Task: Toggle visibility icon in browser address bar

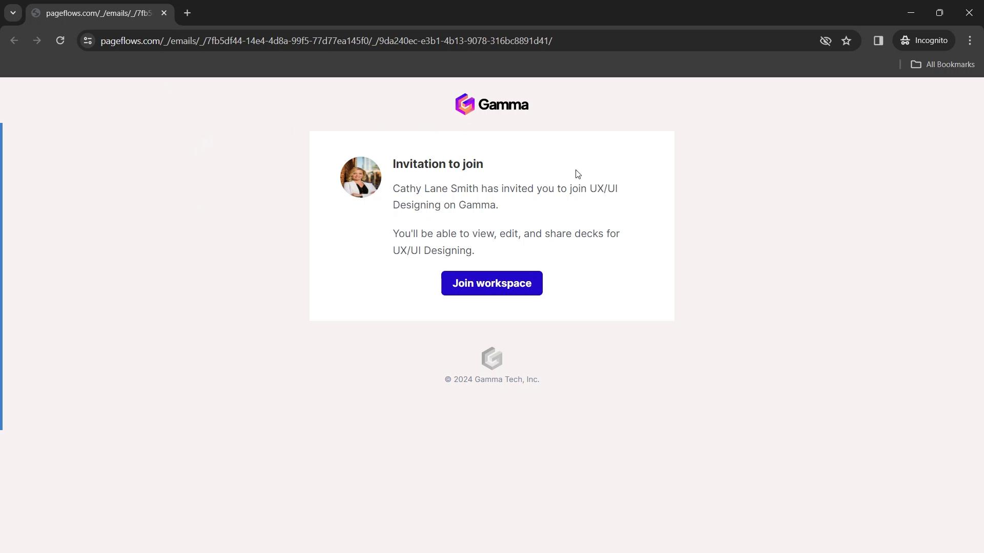Action: point(825,40)
